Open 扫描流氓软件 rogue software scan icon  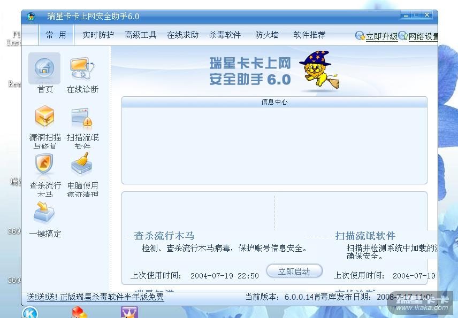82,117
